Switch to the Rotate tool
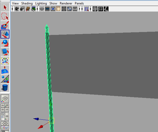This screenshot has height=132, width=158. coord(5,43)
